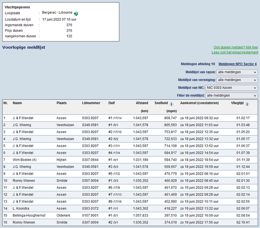Click place Smilde in row 10
This screenshot has width=260, height=228.
tap(62, 181)
